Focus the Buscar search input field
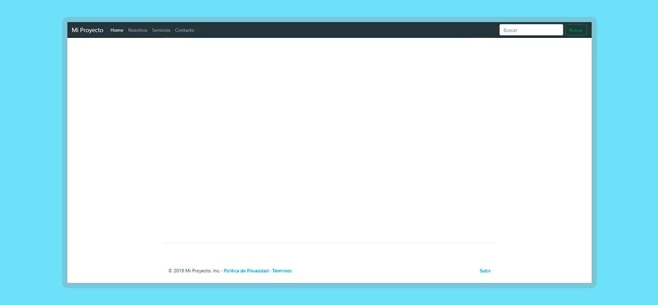This screenshot has height=305, width=658. point(531,30)
